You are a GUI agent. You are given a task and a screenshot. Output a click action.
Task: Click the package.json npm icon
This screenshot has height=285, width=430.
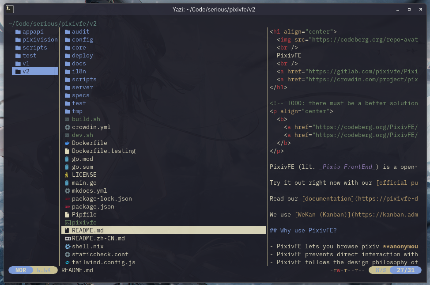coord(67,207)
